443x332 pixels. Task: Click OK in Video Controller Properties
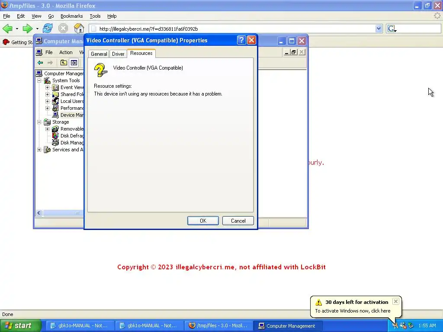coord(203,221)
